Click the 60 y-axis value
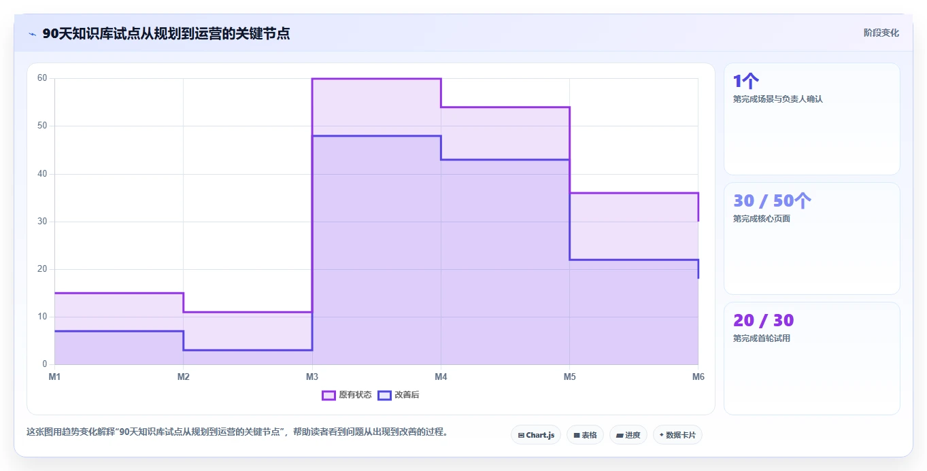This screenshot has height=471, width=927. (x=42, y=78)
